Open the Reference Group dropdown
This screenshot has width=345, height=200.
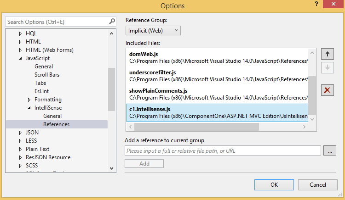coord(153,30)
